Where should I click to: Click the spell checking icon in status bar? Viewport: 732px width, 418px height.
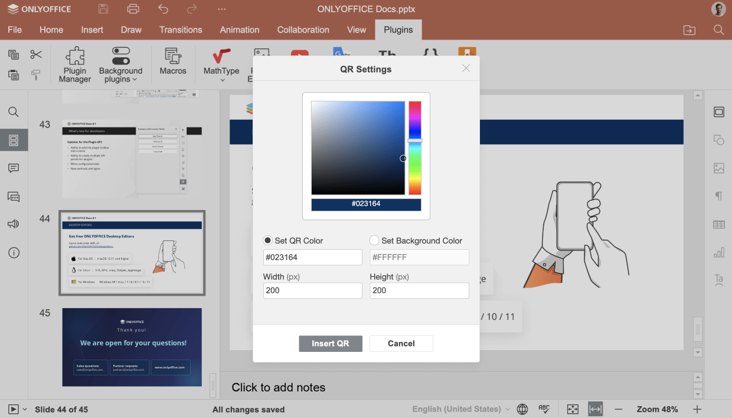click(544, 409)
